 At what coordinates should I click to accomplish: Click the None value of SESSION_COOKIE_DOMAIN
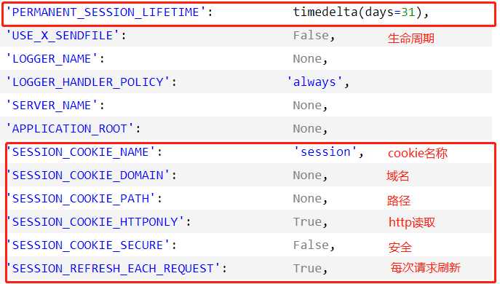pyautogui.click(x=307, y=175)
